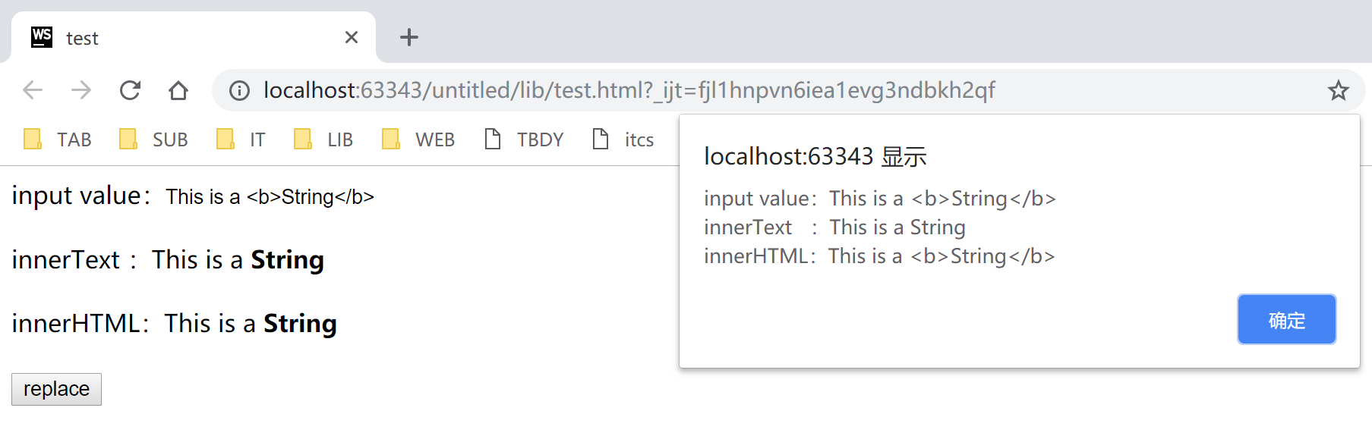Click the replace button on the page
Screen dimensions: 1372x439
55,389
